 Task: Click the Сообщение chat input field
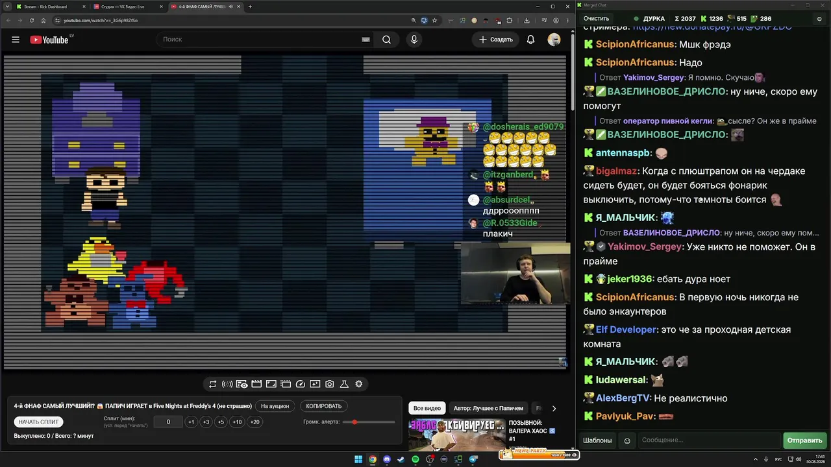(709, 440)
